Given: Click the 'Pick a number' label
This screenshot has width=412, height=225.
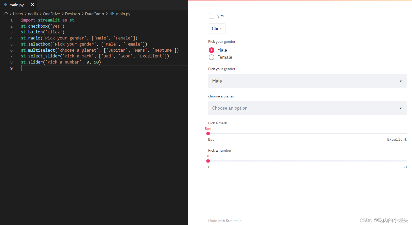Looking at the screenshot, I should [220, 150].
